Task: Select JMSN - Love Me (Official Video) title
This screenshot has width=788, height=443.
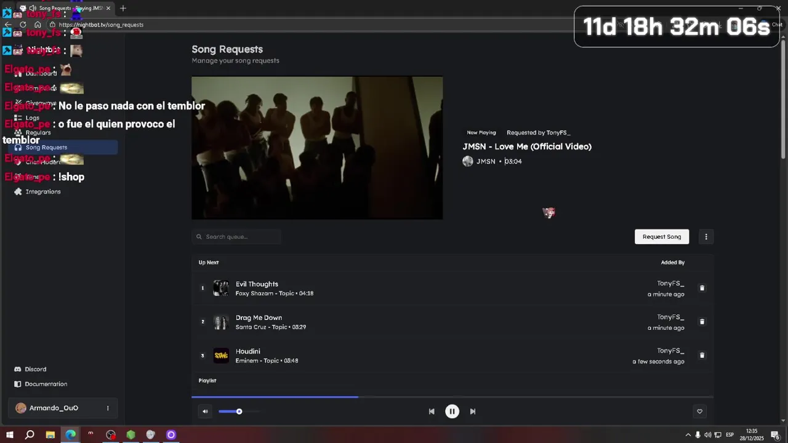Action: tap(527, 146)
